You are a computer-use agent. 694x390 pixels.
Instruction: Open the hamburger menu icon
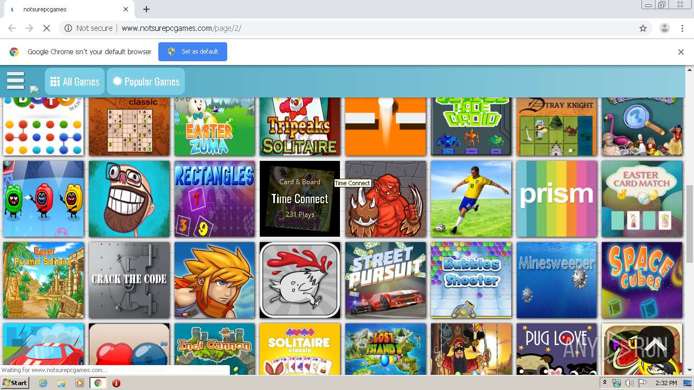[16, 81]
